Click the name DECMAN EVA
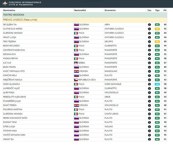This screenshot has width=173, height=148. click(9, 54)
